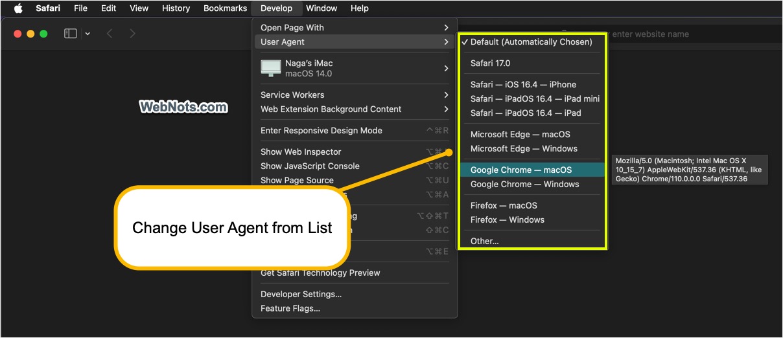
Task: Select Firefox — Windows user agent
Action: [532, 220]
